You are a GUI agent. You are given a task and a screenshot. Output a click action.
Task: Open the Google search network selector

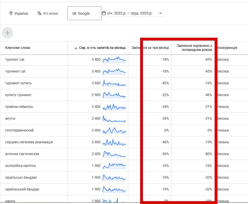tap(84, 14)
